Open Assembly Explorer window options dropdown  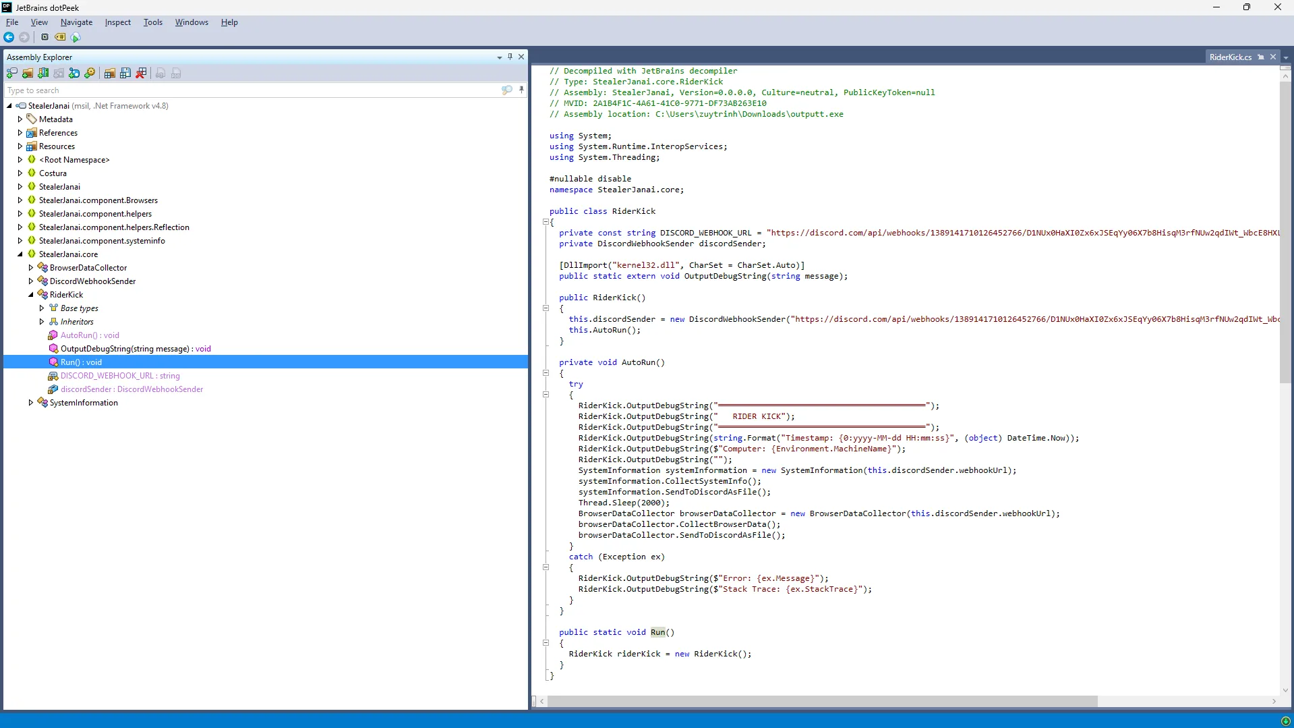pyautogui.click(x=500, y=57)
